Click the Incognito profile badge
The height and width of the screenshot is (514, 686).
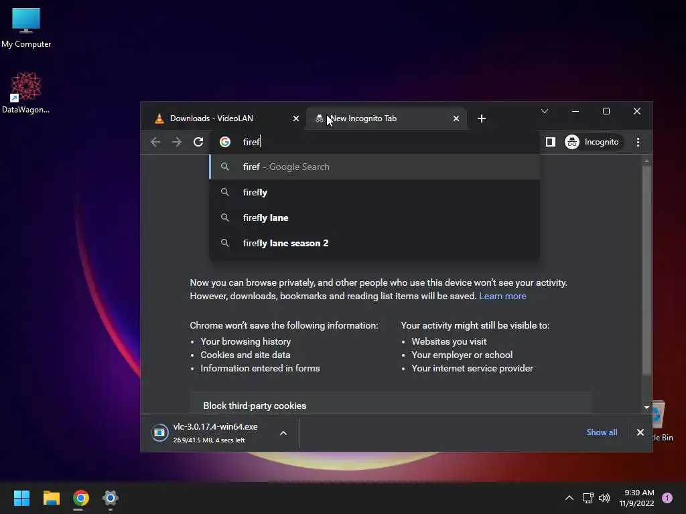pyautogui.click(x=594, y=142)
